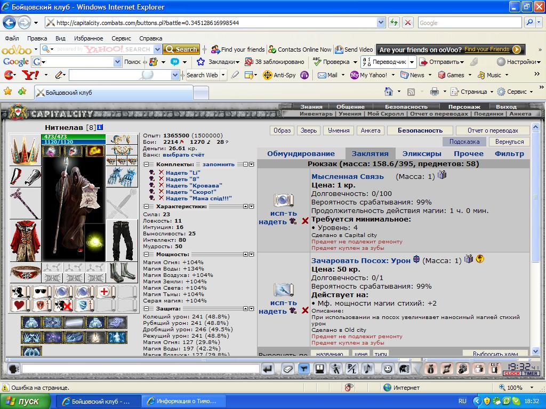Toggle the sound note icon
546x409 pixels.
point(368,369)
